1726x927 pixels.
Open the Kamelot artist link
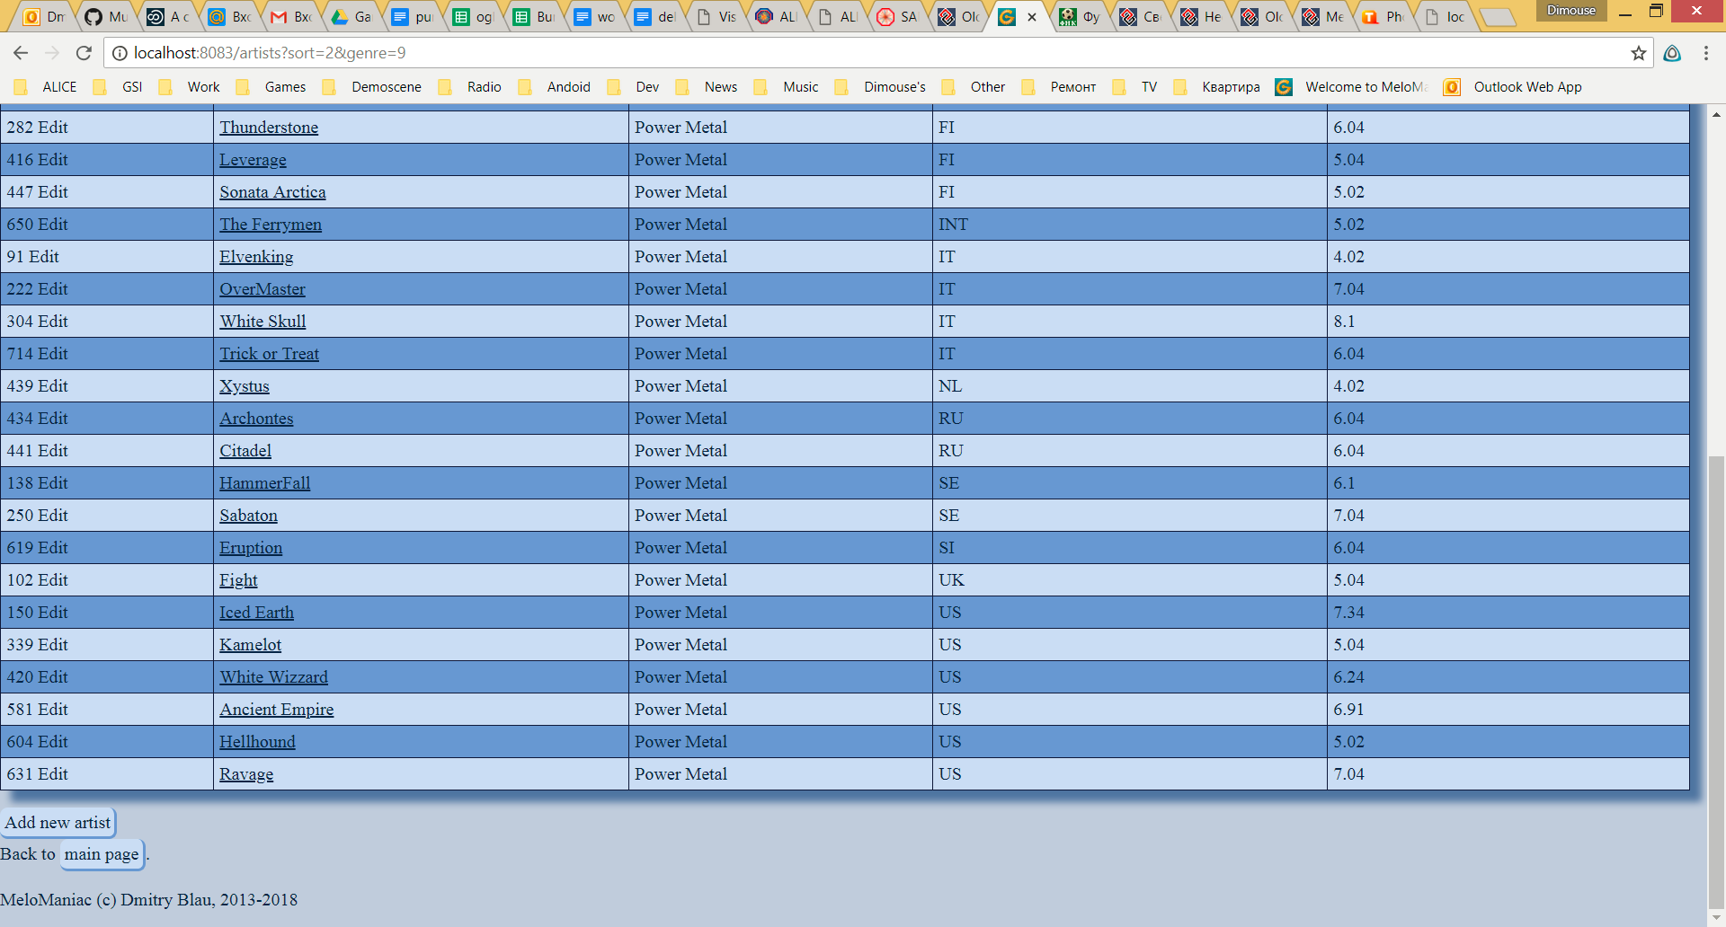250,645
